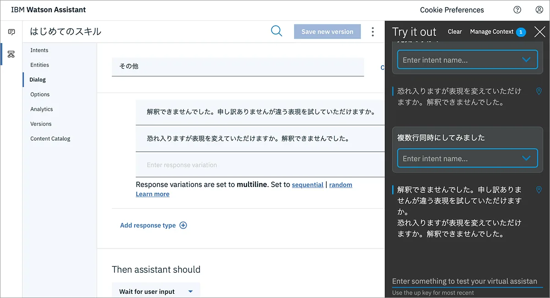
Task: Select Options in the skill menu
Action: [x=40, y=94]
